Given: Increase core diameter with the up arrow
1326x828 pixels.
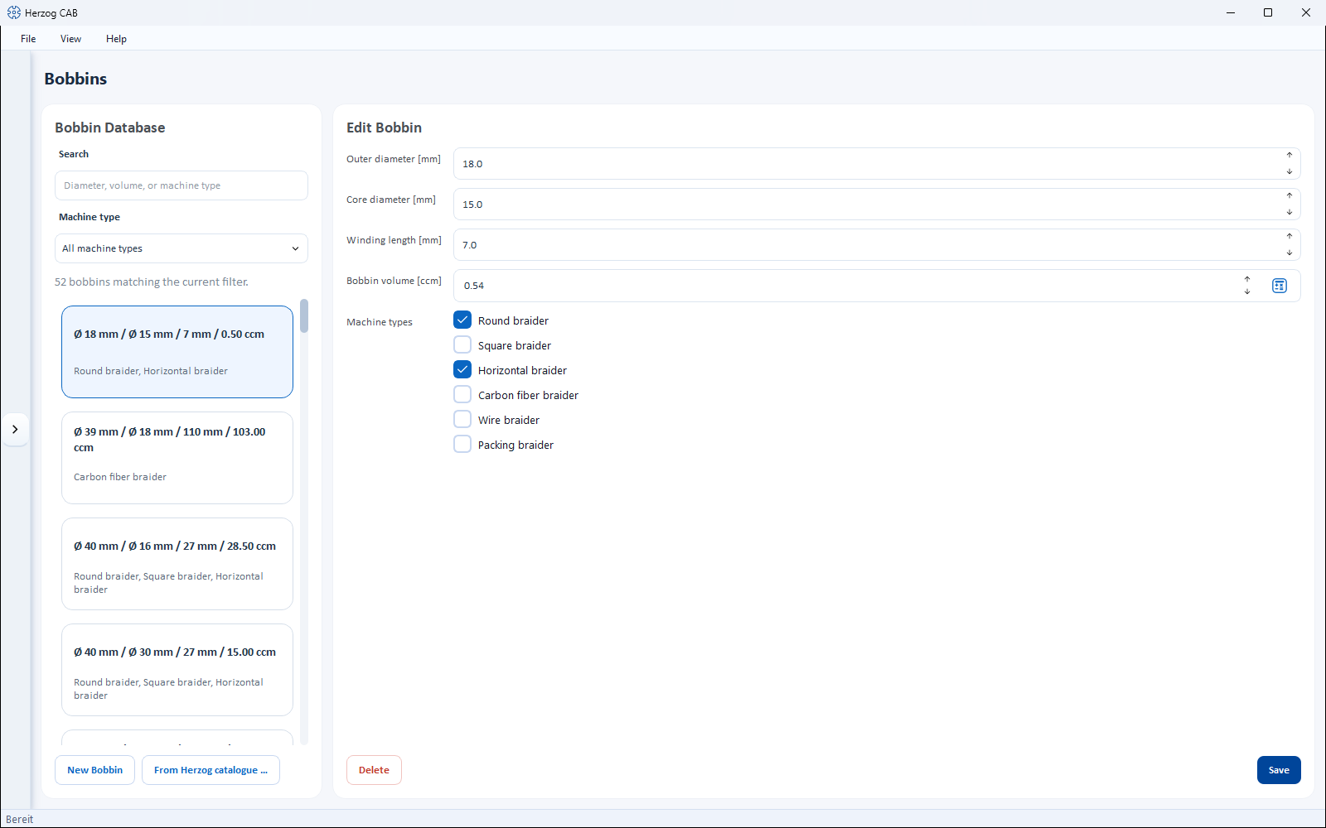Looking at the screenshot, I should 1290,195.
